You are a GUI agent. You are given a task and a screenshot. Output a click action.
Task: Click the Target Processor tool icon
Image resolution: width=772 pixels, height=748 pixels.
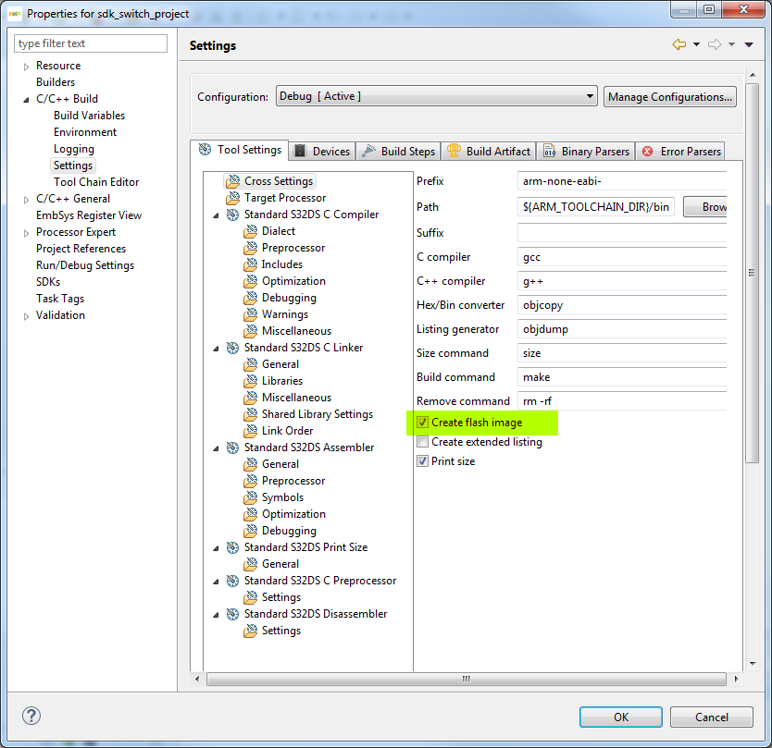(x=232, y=198)
